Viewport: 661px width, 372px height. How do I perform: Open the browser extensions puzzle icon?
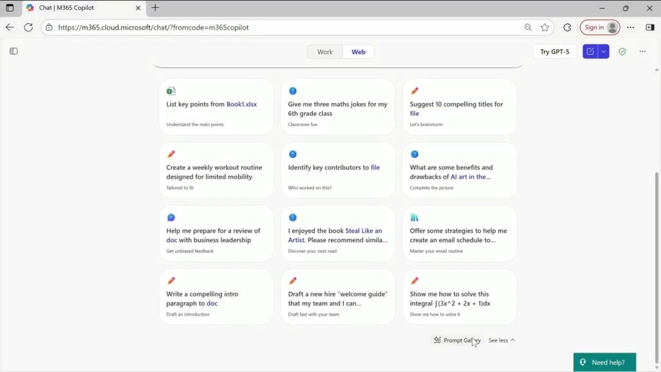(567, 28)
